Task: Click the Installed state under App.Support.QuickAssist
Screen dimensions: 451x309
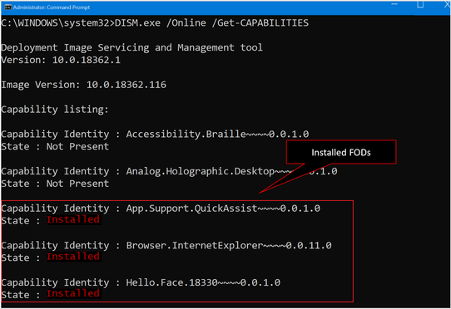Action: [x=73, y=219]
